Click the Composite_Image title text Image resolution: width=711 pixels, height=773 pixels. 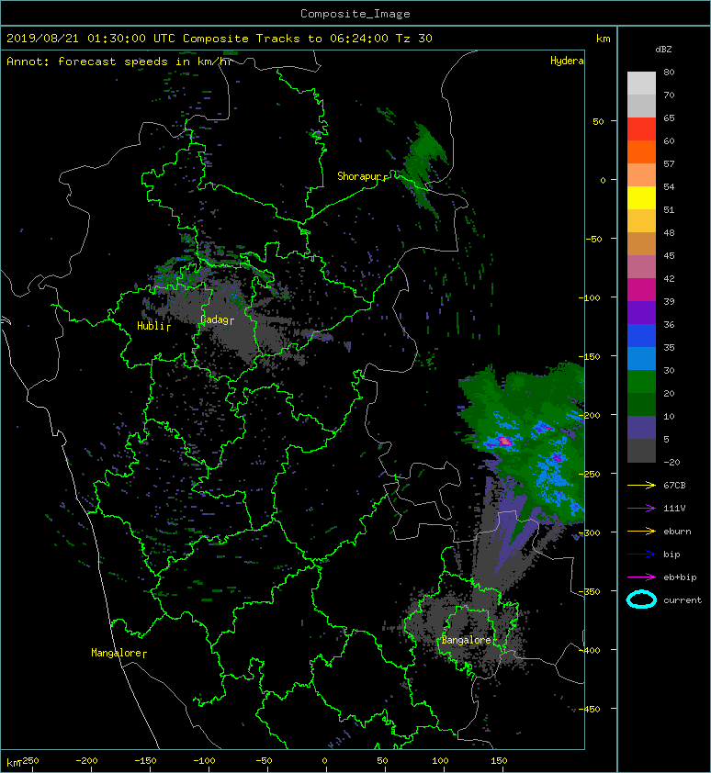[355, 14]
